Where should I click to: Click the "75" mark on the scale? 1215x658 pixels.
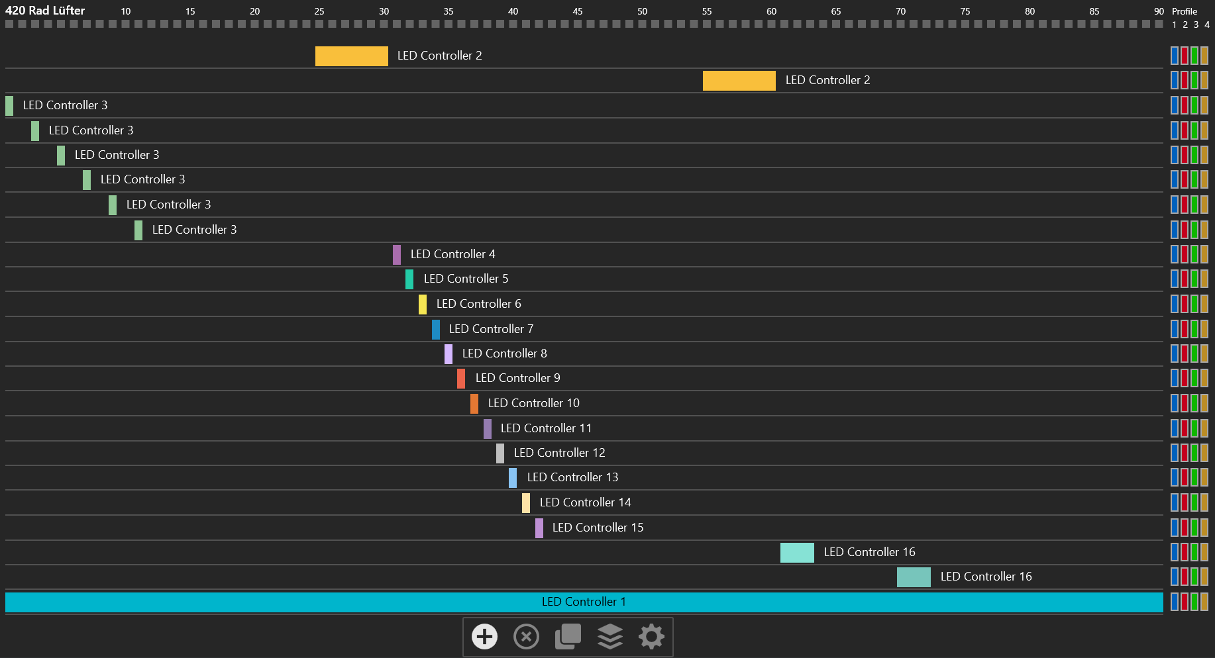[x=965, y=11]
